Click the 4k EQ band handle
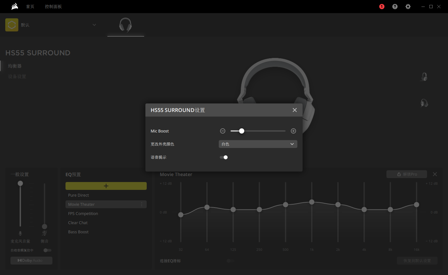 click(364, 210)
